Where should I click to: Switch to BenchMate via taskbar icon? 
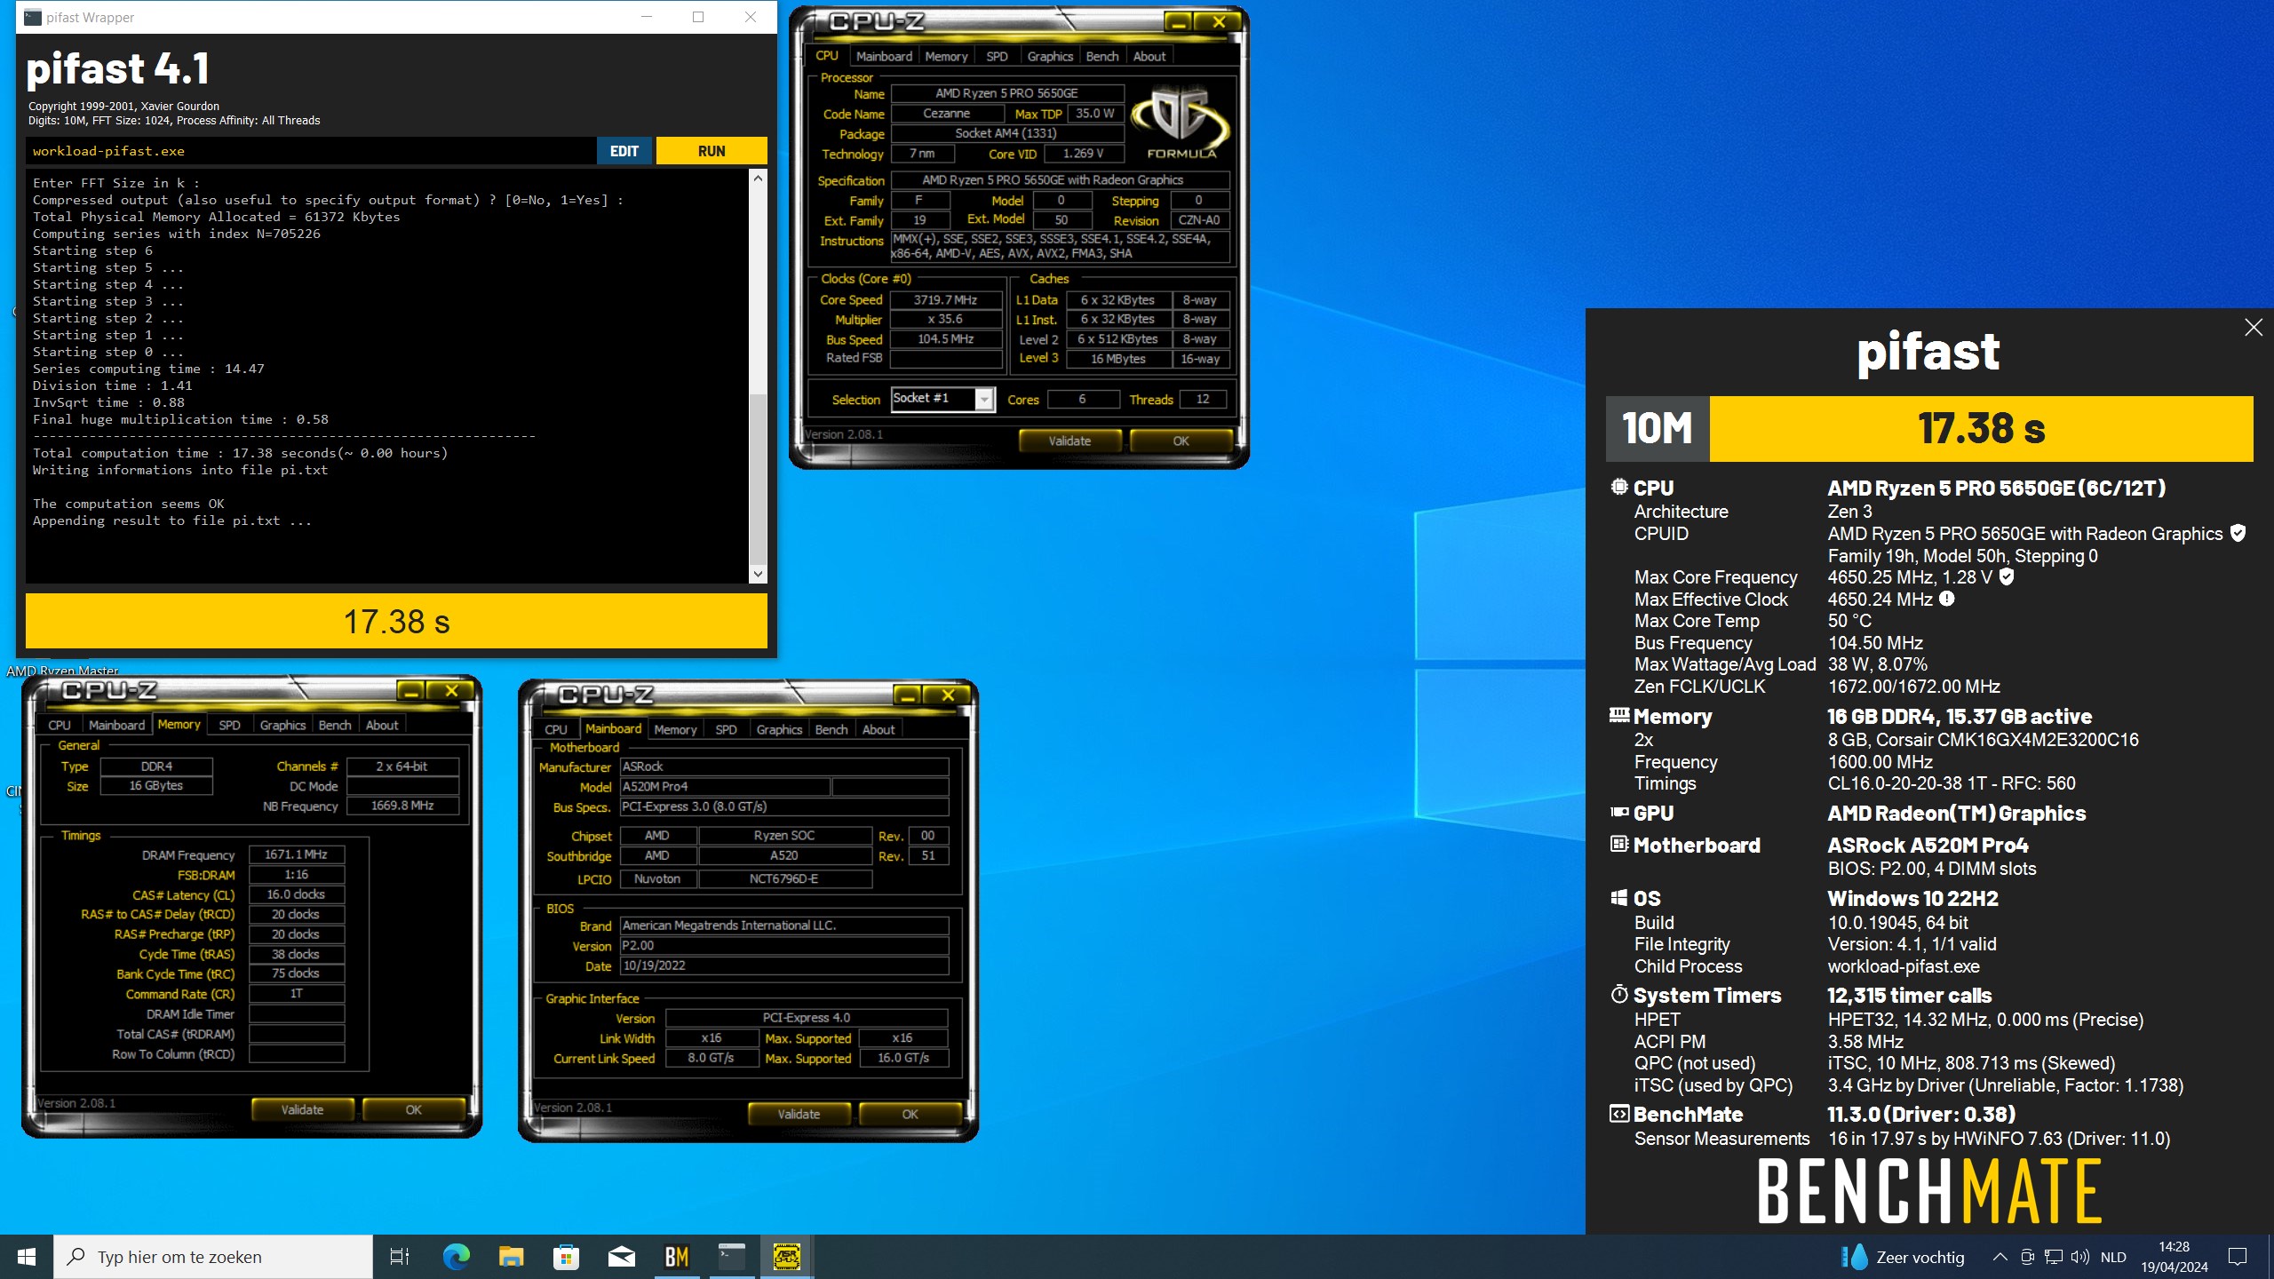(677, 1257)
